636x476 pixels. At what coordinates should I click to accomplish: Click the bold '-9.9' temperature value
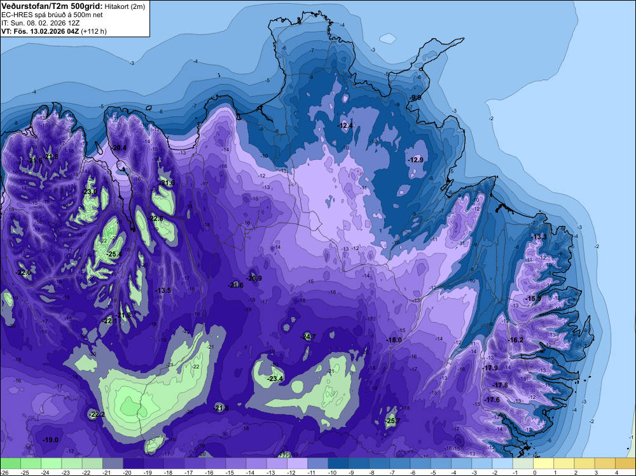pos(415,98)
